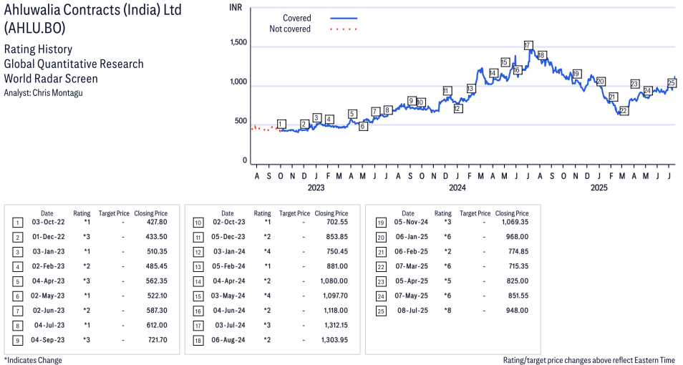Click the closing price 427.80
The image size is (683, 365).
tap(157, 222)
